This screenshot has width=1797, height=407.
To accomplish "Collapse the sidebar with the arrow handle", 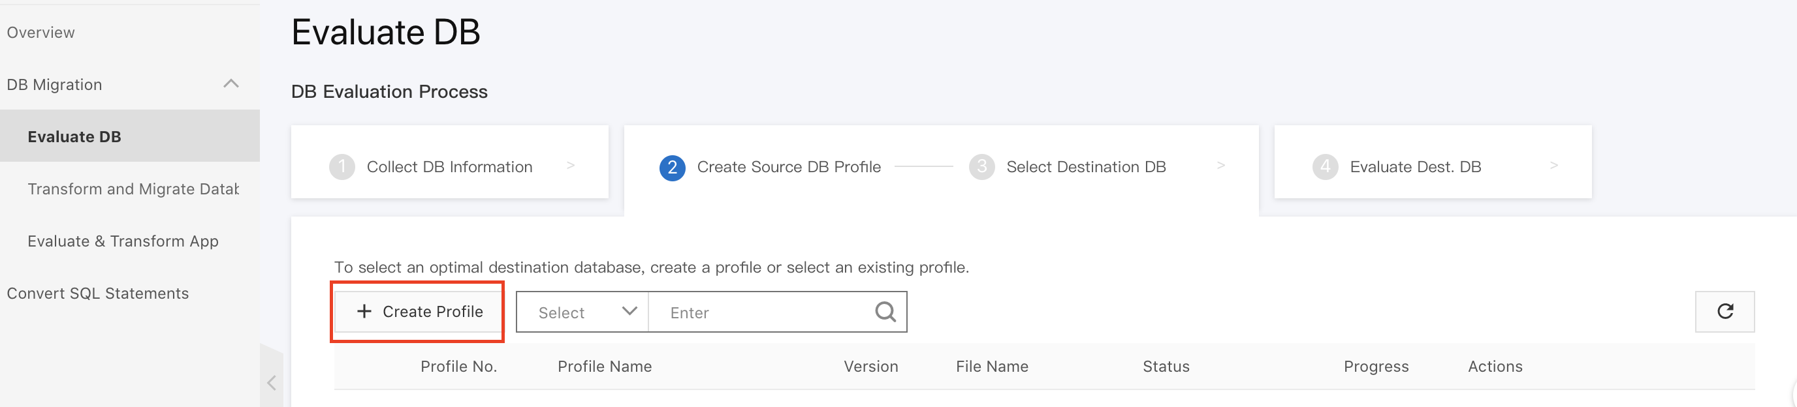I will pyautogui.click(x=272, y=382).
